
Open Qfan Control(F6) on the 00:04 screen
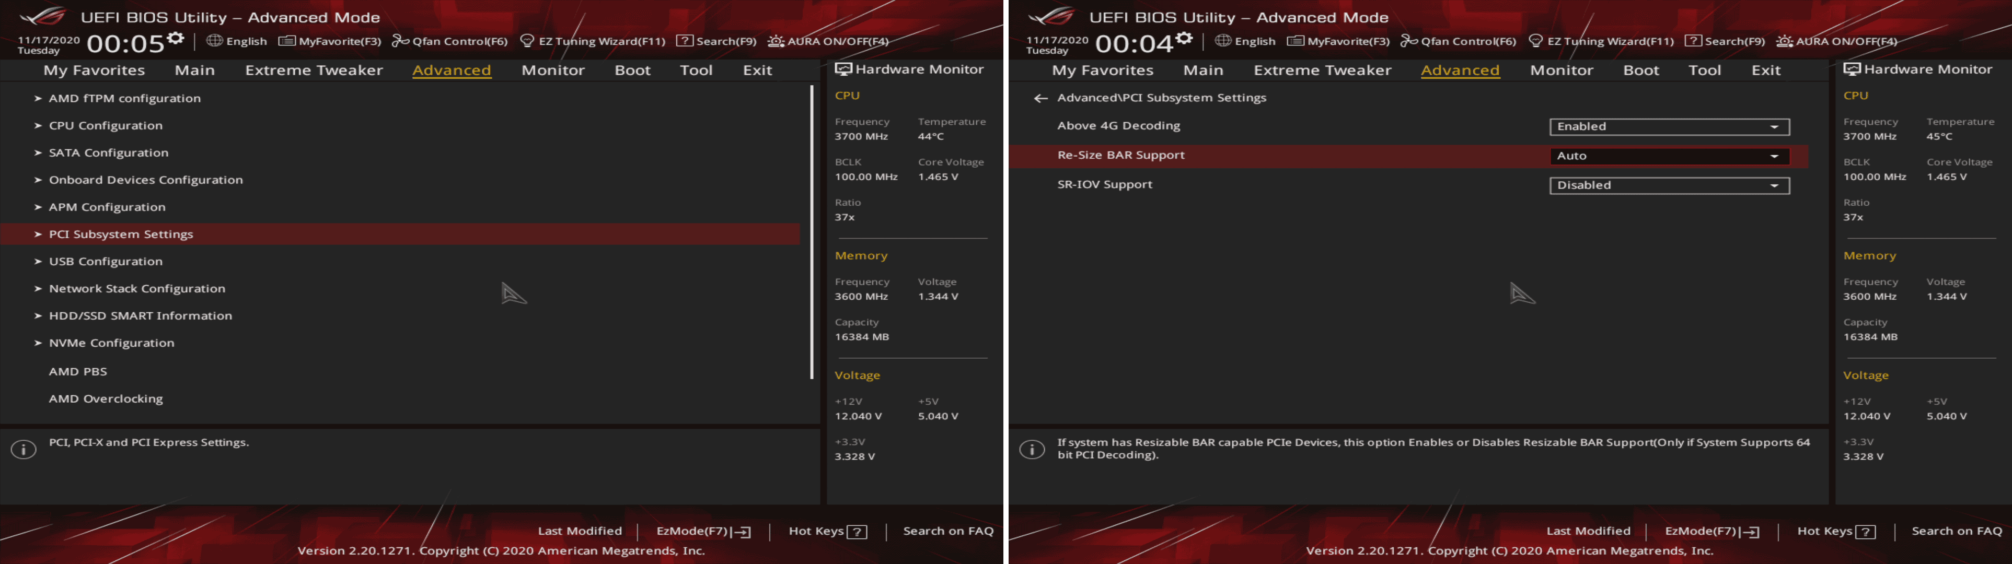(1458, 41)
